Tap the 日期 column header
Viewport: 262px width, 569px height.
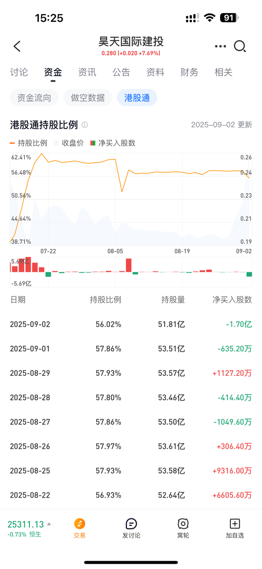pyautogui.click(x=18, y=300)
